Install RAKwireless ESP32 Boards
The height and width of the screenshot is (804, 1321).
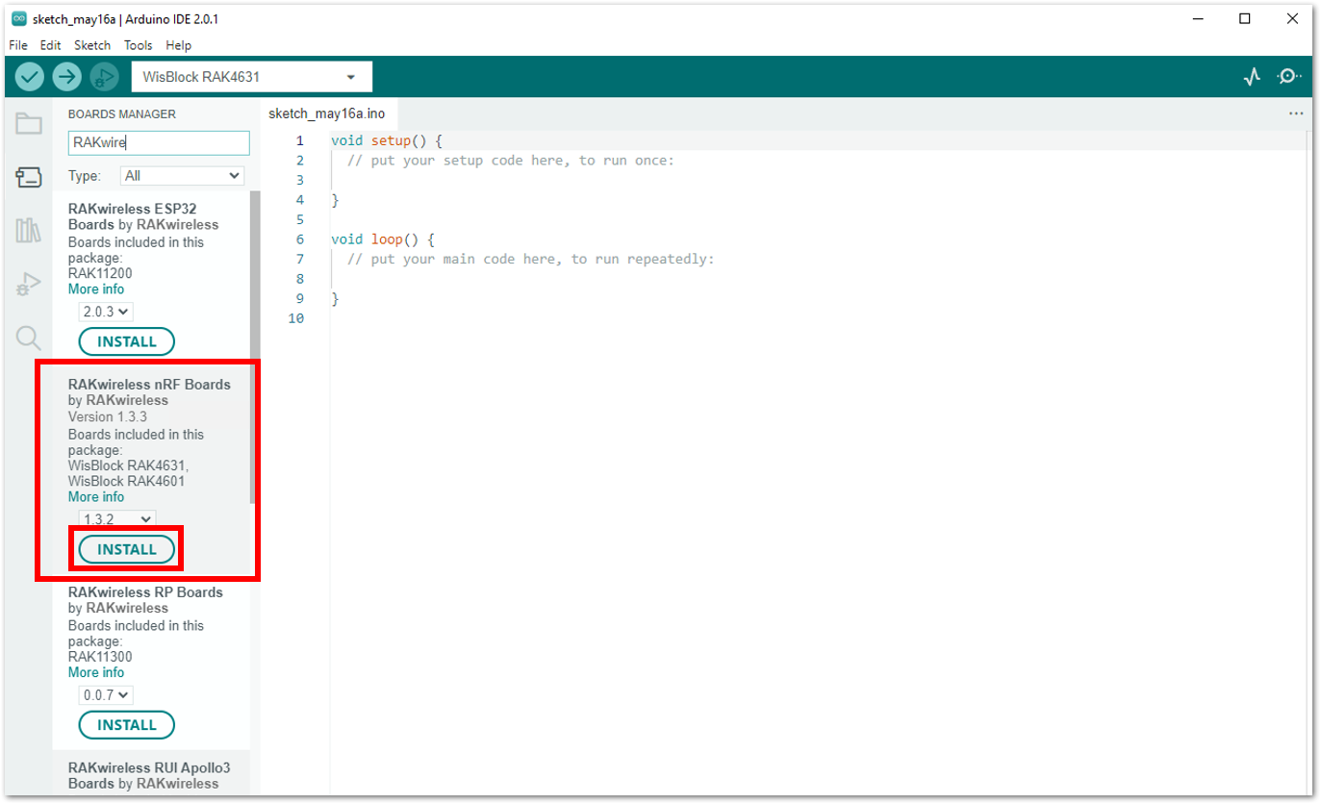(x=126, y=341)
